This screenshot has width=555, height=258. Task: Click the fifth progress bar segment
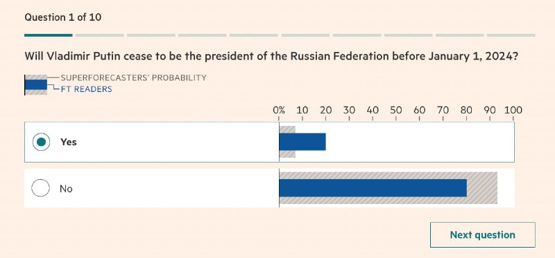point(254,35)
